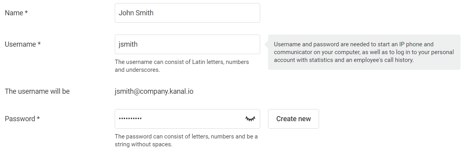The width and height of the screenshot is (472, 151).
Task: Focus the Name field containing John Smith
Action: click(x=187, y=13)
